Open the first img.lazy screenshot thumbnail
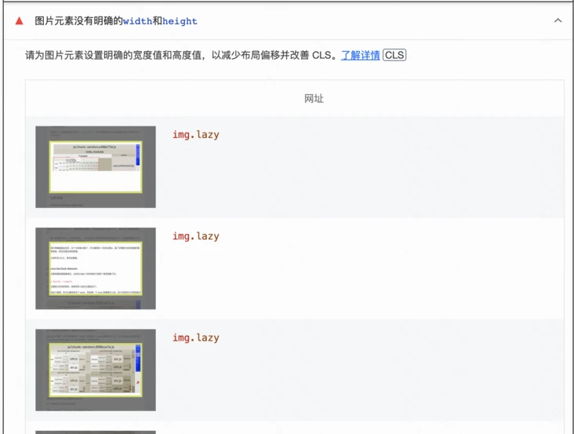The height and width of the screenshot is (434, 574). [96, 167]
